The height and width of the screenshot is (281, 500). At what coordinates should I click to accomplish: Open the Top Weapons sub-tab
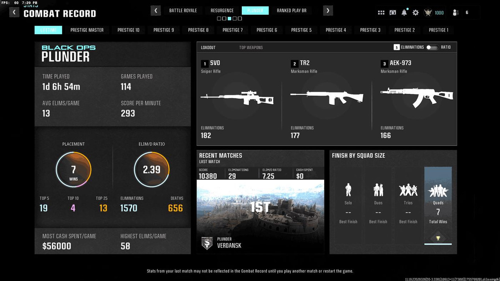pos(251,48)
